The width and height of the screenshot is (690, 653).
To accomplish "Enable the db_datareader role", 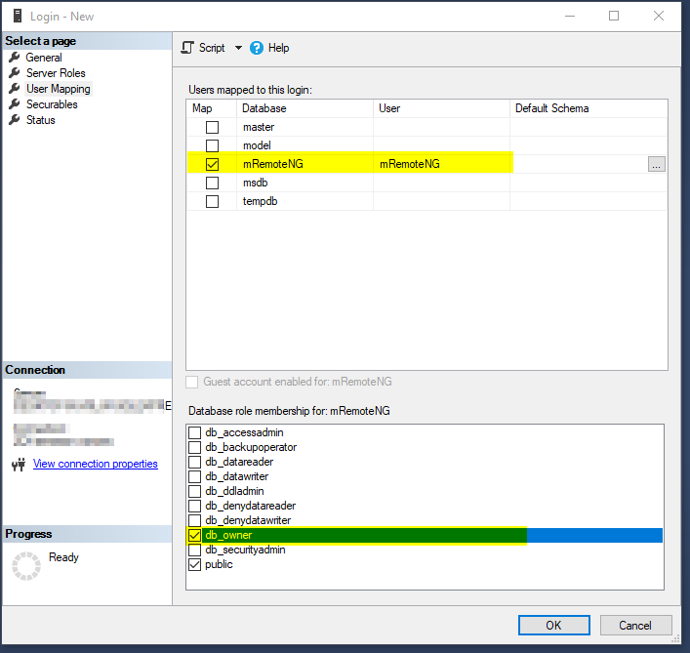I will tap(194, 462).
